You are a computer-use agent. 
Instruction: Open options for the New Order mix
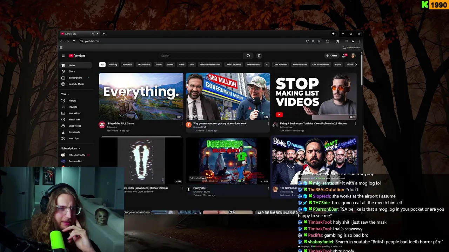[182, 188]
